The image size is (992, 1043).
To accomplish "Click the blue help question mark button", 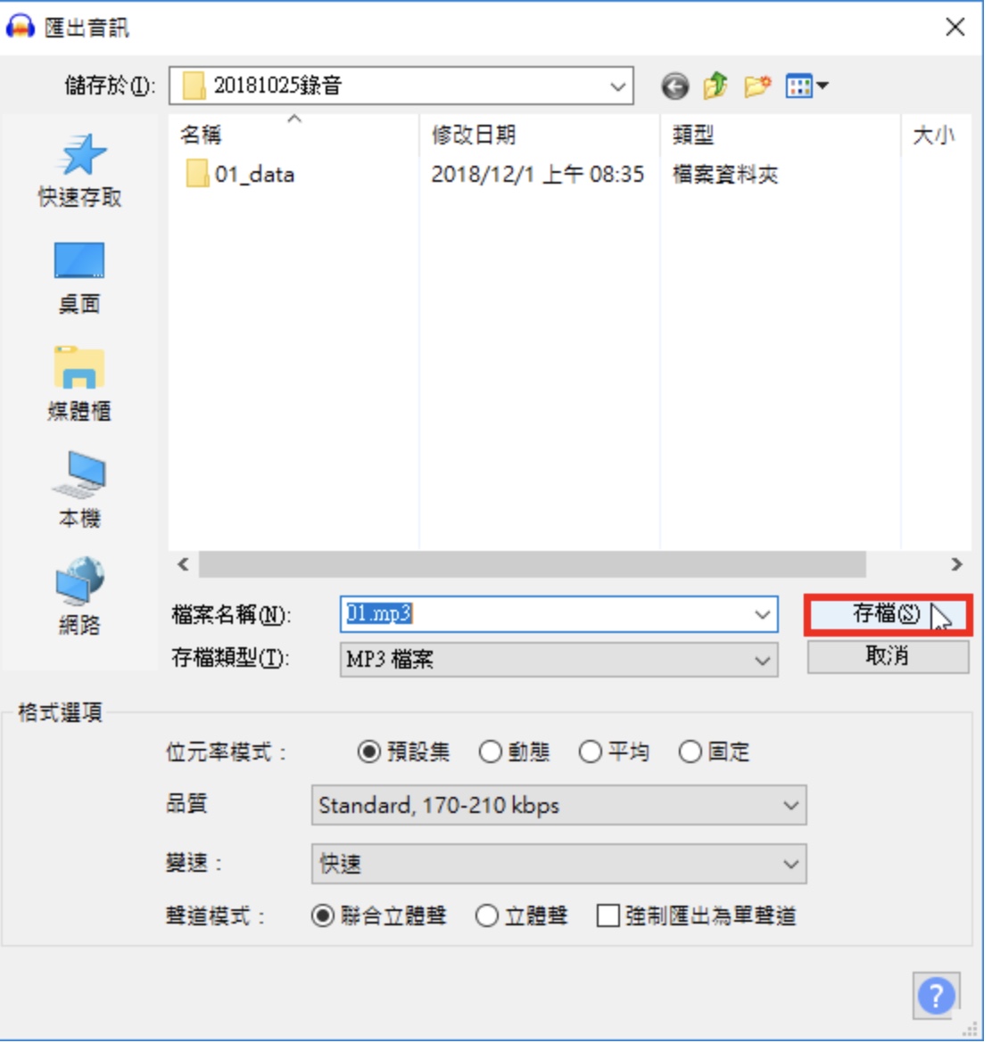I will (x=936, y=996).
